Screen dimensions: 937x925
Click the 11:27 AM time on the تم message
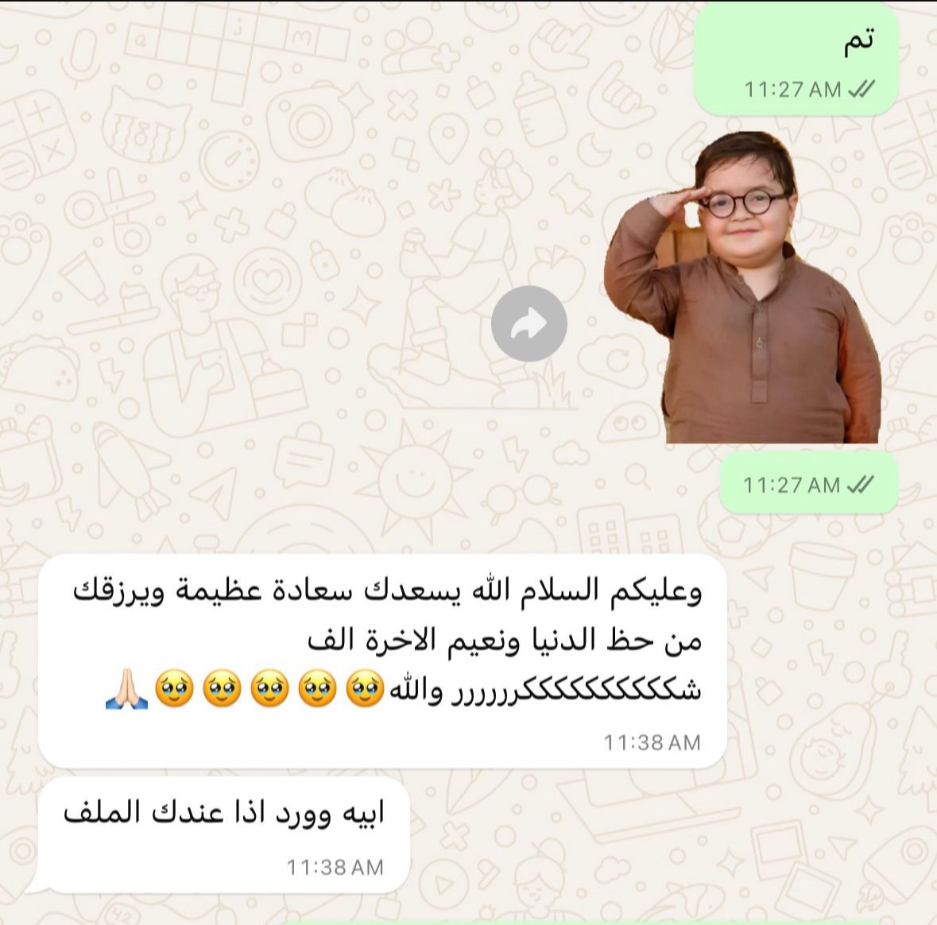792,90
